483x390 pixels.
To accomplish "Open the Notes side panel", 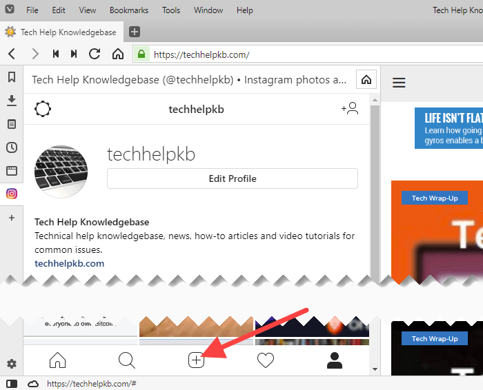I will pyautogui.click(x=12, y=124).
